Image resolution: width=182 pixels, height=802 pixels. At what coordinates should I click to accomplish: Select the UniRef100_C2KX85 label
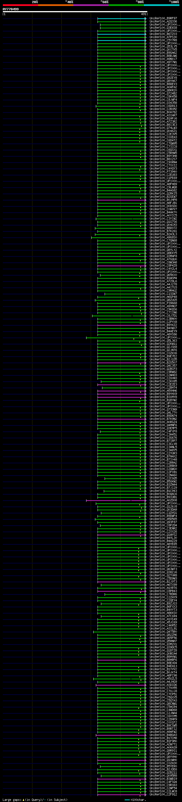163,382
